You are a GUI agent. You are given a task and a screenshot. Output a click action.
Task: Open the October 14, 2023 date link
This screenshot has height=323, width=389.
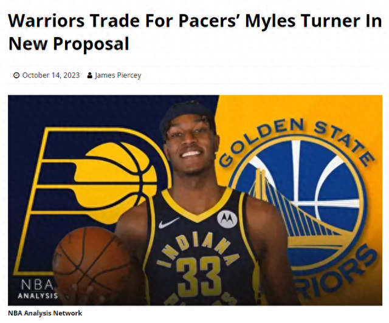(x=51, y=75)
